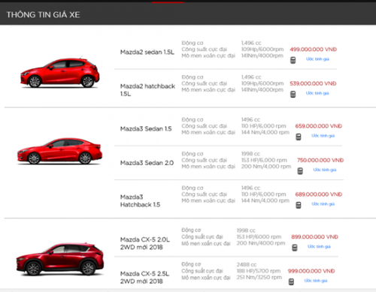Image resolution: width=376 pixels, height=292 pixels.
Task: Click calculator icon for Mazda3 Sedan 2.0
Action: coord(300,171)
